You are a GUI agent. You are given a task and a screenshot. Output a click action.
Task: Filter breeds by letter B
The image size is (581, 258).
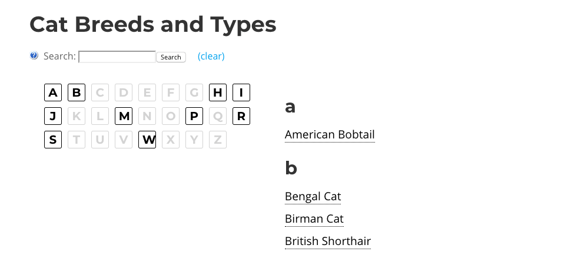coord(77,92)
